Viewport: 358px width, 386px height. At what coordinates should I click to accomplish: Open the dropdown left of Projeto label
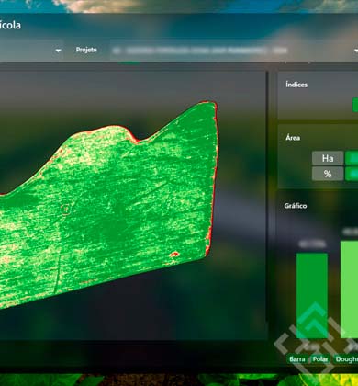pyautogui.click(x=31, y=51)
